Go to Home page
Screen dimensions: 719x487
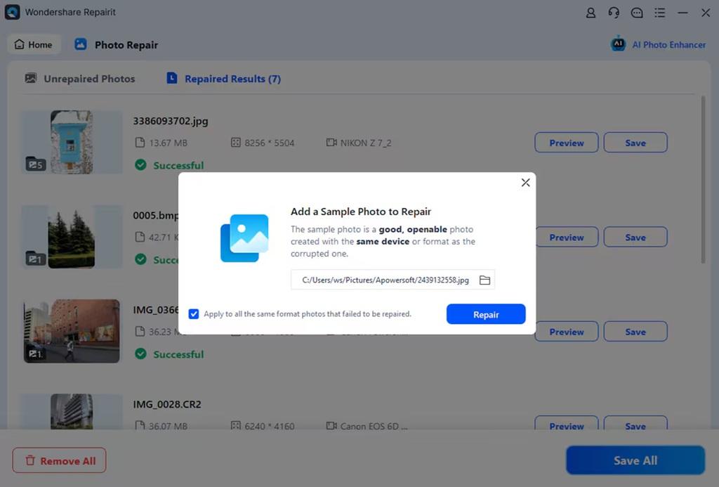[34, 44]
